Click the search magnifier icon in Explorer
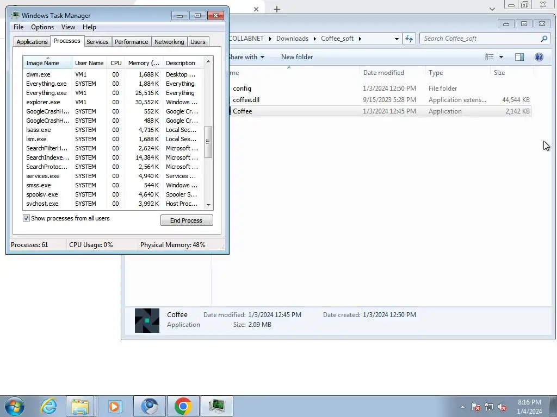557x417 pixels. point(544,39)
